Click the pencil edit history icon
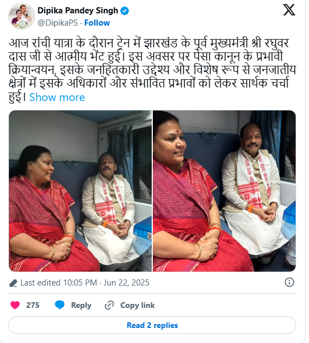 tap(13, 283)
